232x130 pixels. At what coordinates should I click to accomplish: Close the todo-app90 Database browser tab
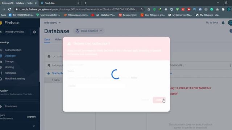click(36, 3)
